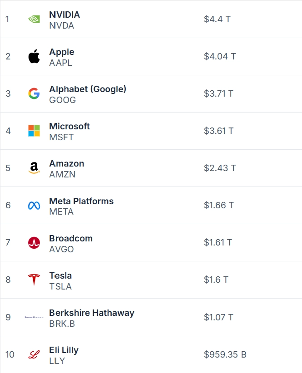The width and height of the screenshot is (302, 373).
Task: Click the MSFT ticker symbol
Action: point(61,137)
